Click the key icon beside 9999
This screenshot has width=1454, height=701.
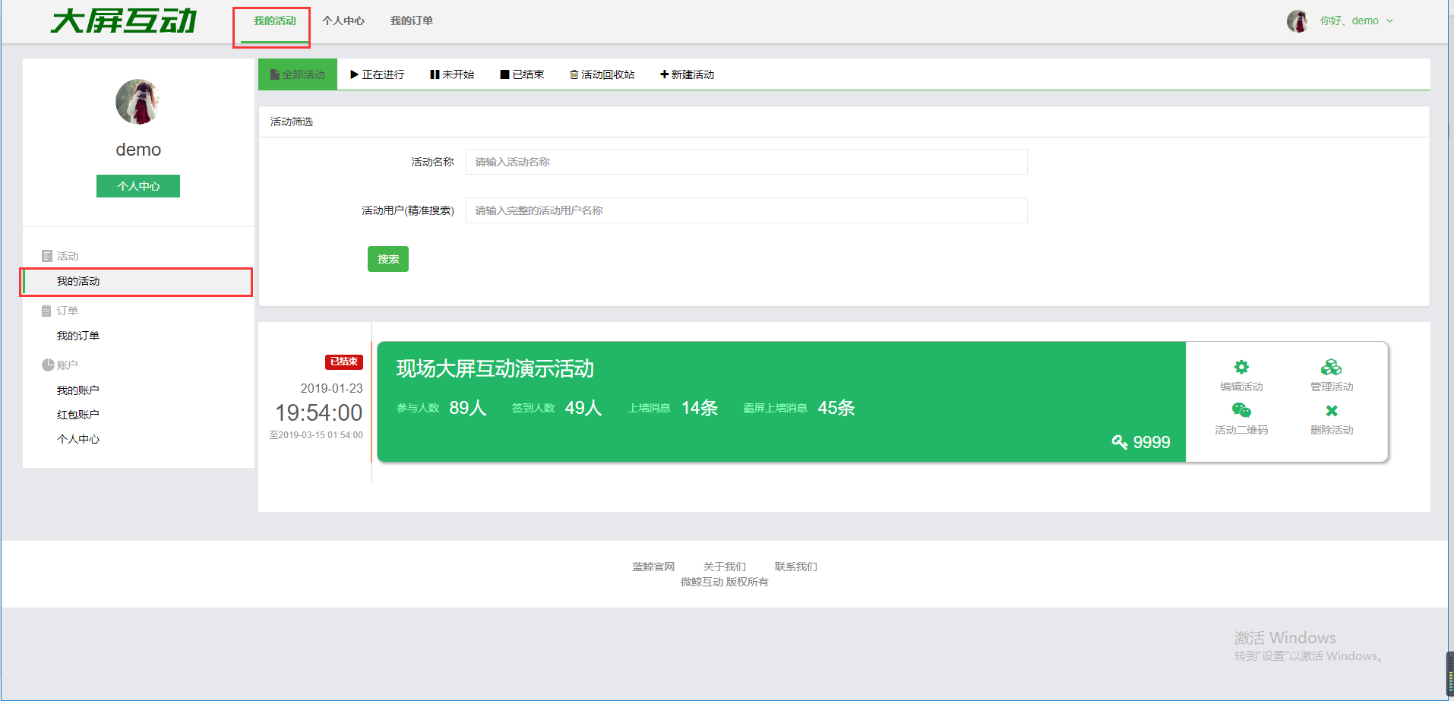[x=1119, y=442]
